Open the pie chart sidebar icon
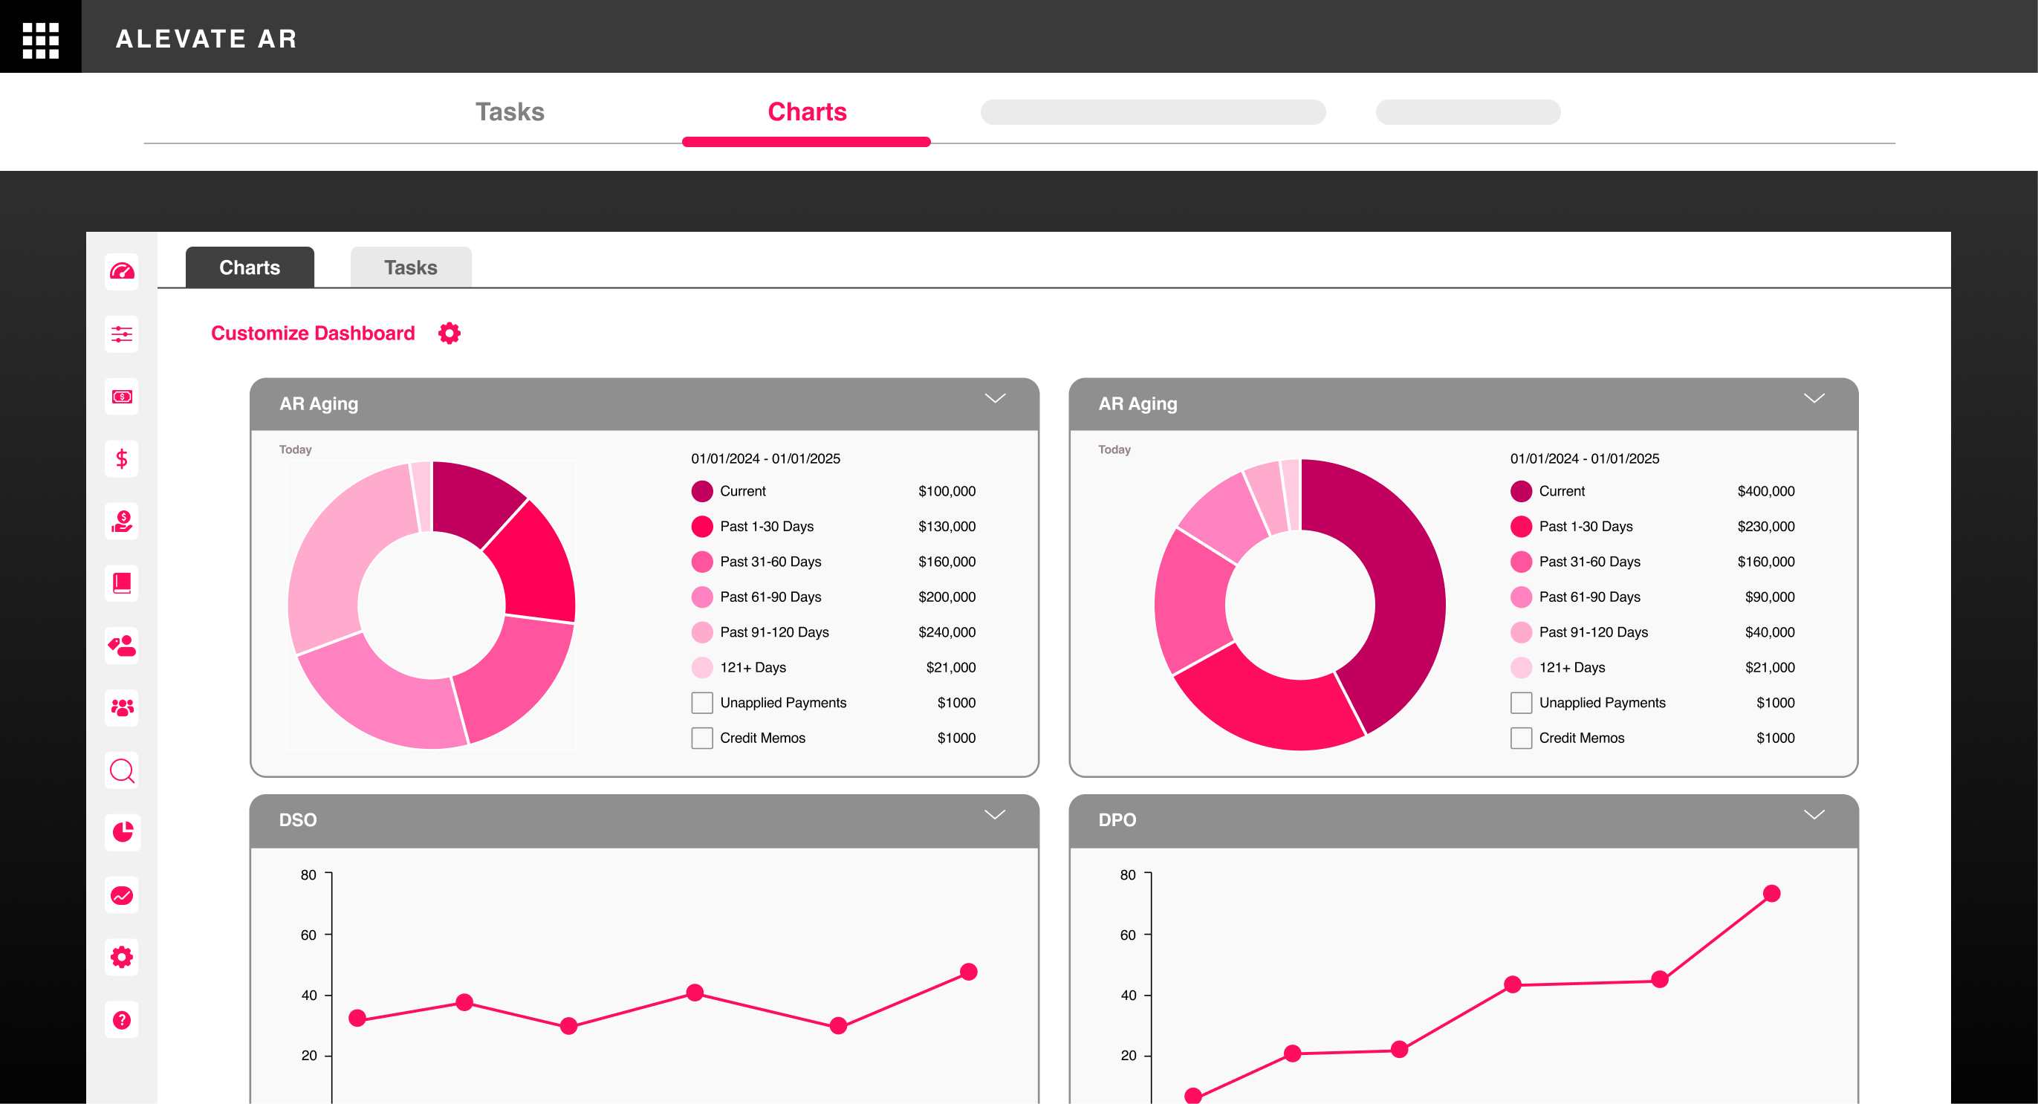This screenshot has height=1104, width=2038. point(122,832)
